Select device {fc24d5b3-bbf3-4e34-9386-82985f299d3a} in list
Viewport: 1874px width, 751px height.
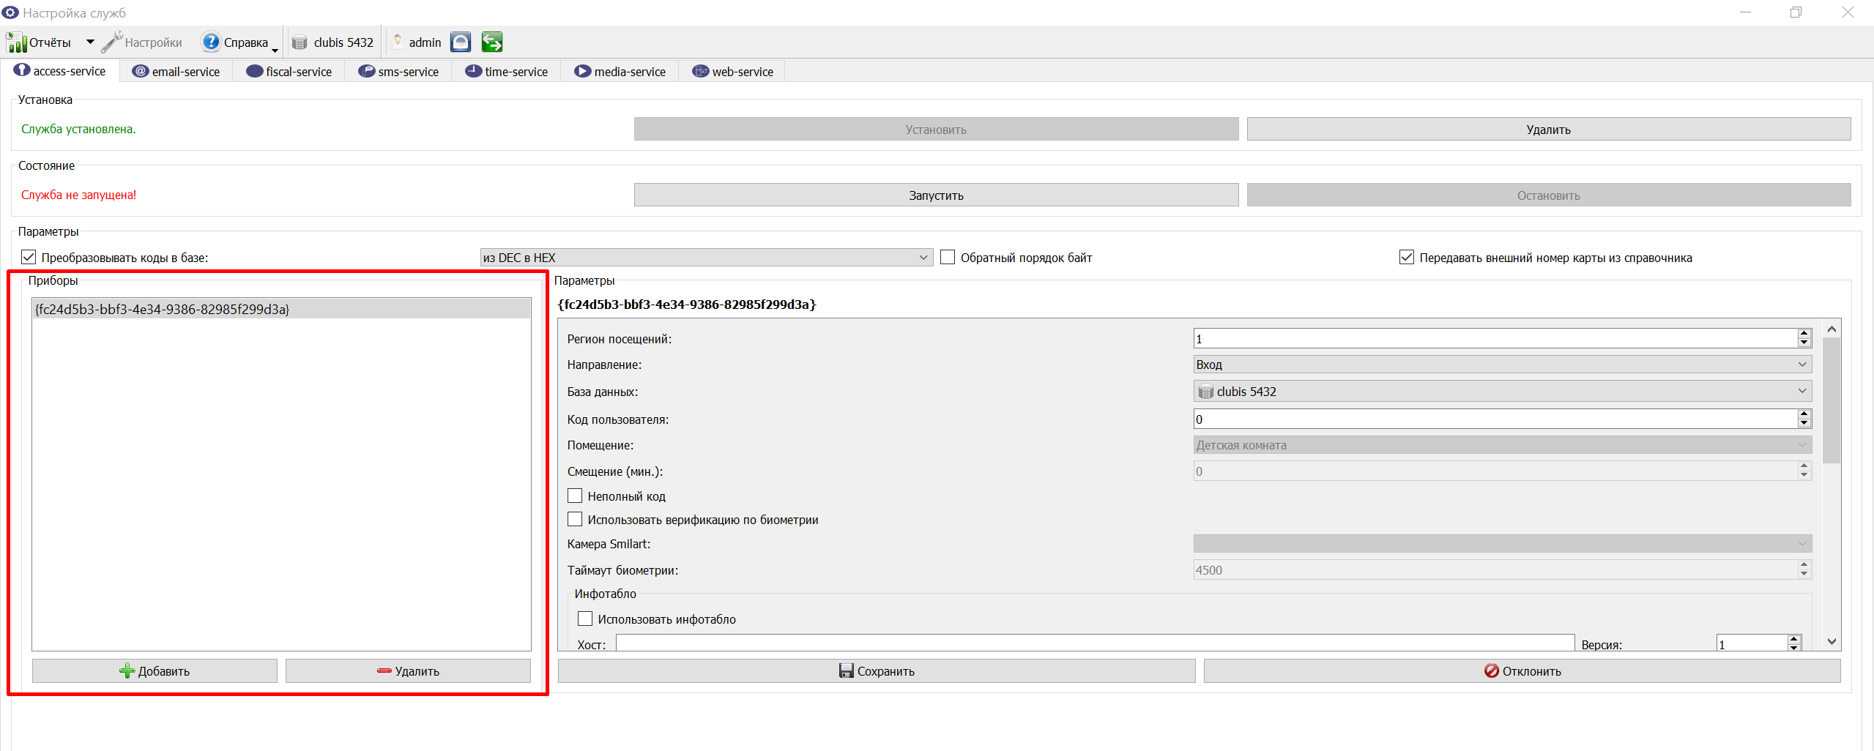click(x=281, y=309)
